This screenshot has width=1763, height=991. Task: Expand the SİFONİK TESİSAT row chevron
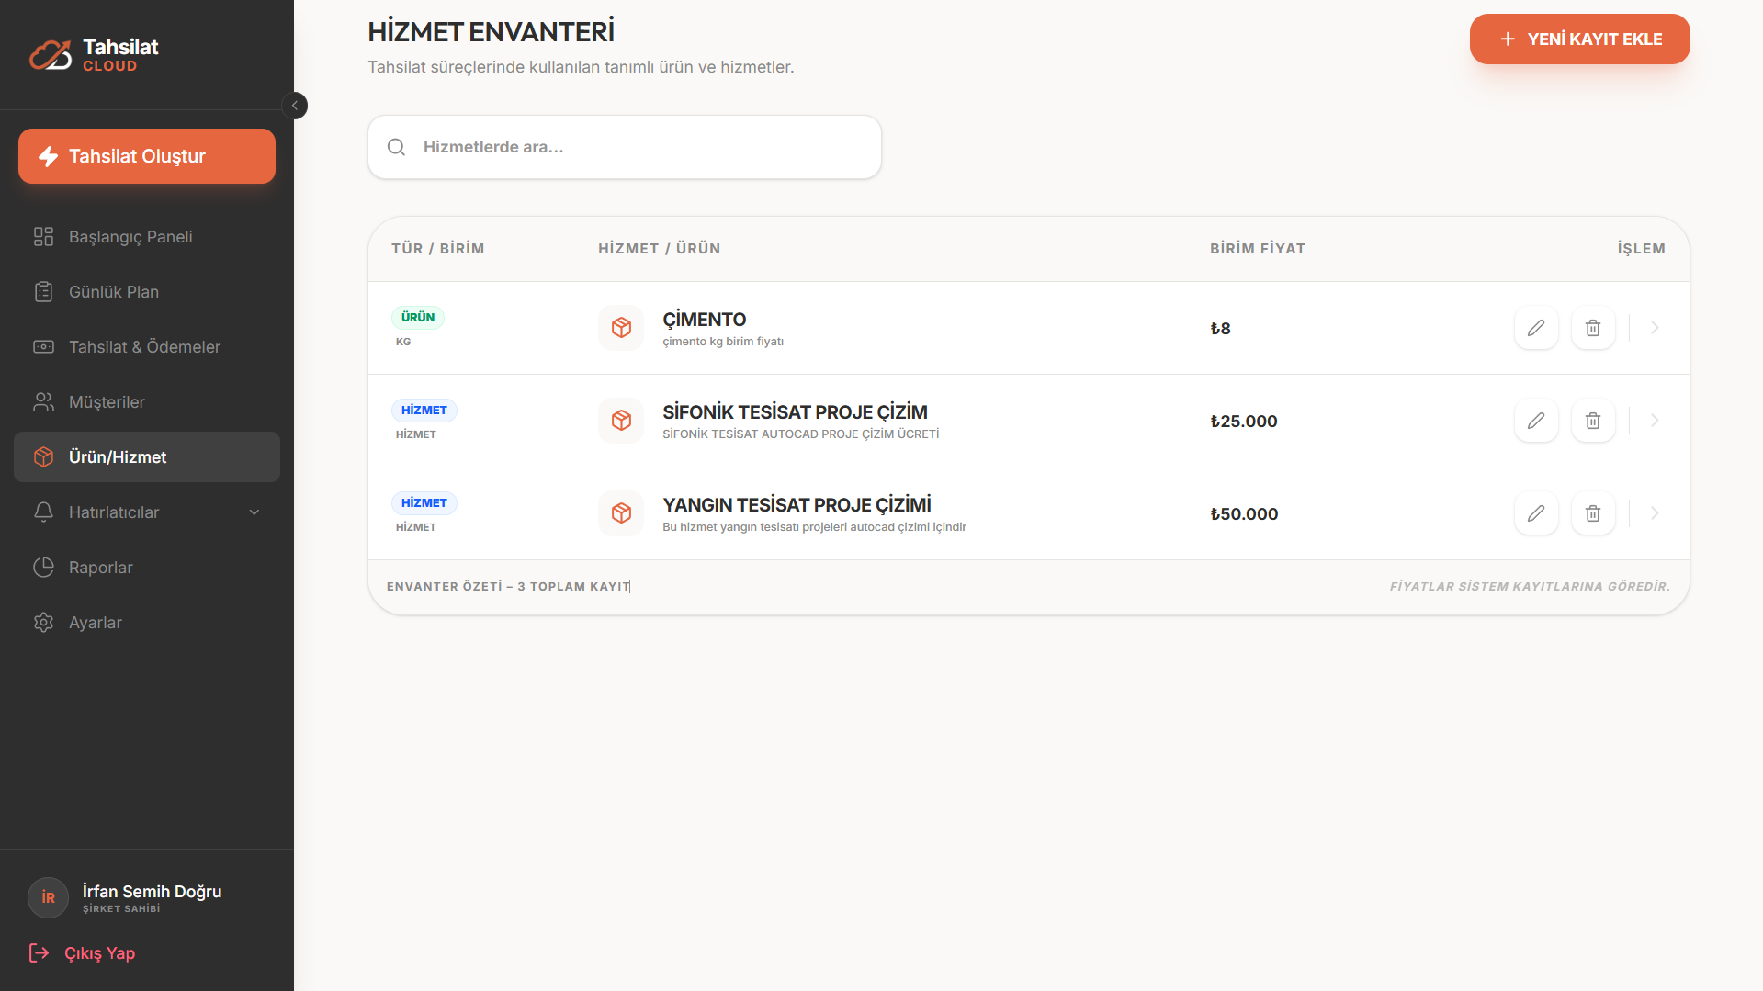pyautogui.click(x=1655, y=421)
